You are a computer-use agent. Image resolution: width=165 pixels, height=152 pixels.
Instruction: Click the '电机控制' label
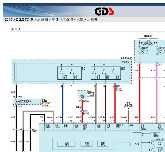[160, 139]
